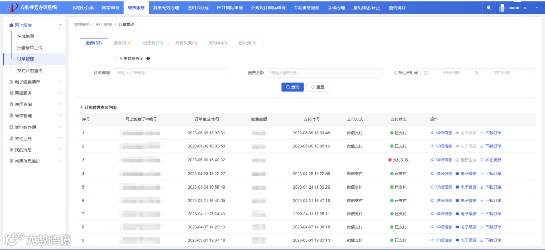Click the 网上缴费 breadcrumb link

[104, 24]
